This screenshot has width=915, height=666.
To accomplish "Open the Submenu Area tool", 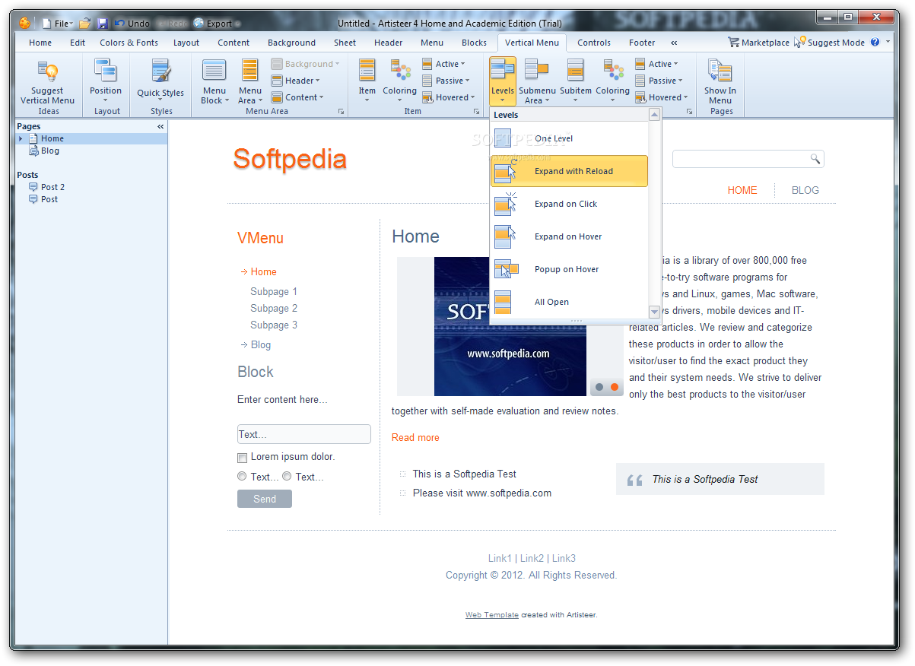I will click(x=537, y=81).
